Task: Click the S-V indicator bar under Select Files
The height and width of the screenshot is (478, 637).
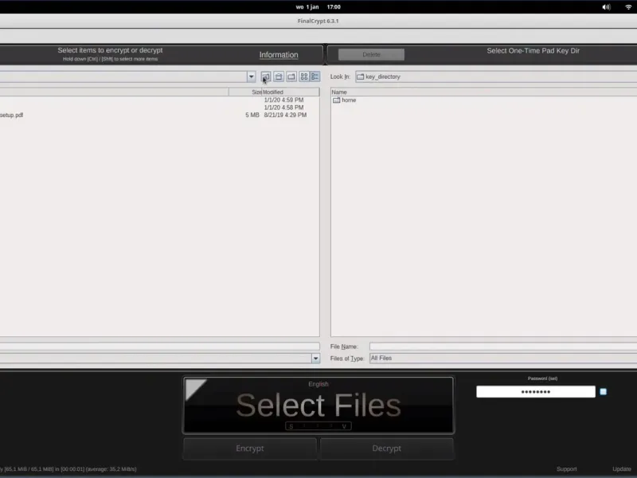Action: point(318,426)
